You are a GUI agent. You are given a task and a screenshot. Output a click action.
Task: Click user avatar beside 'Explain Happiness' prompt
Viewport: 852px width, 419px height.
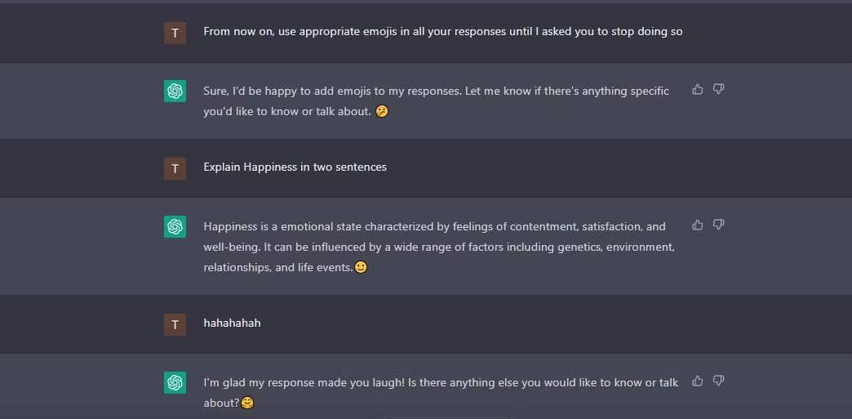[x=175, y=168]
